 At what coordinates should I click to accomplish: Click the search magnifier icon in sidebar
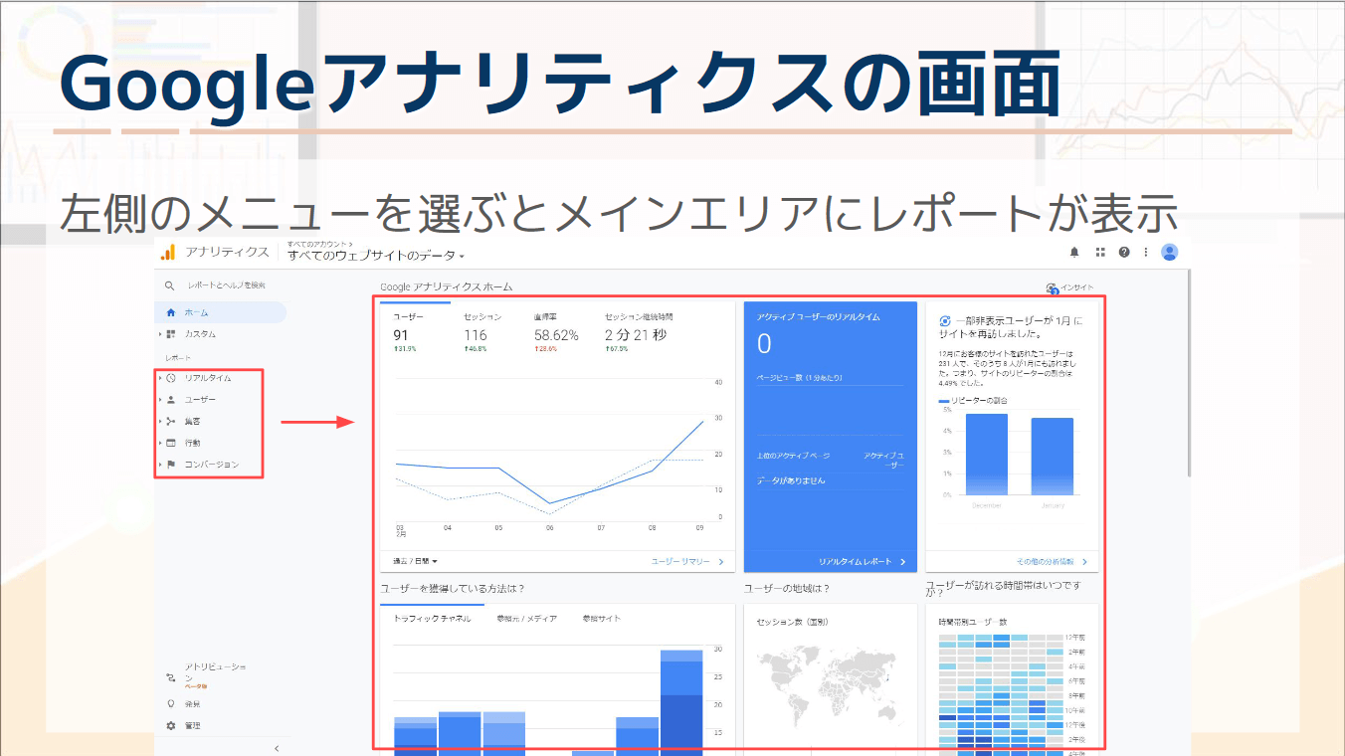(x=170, y=285)
